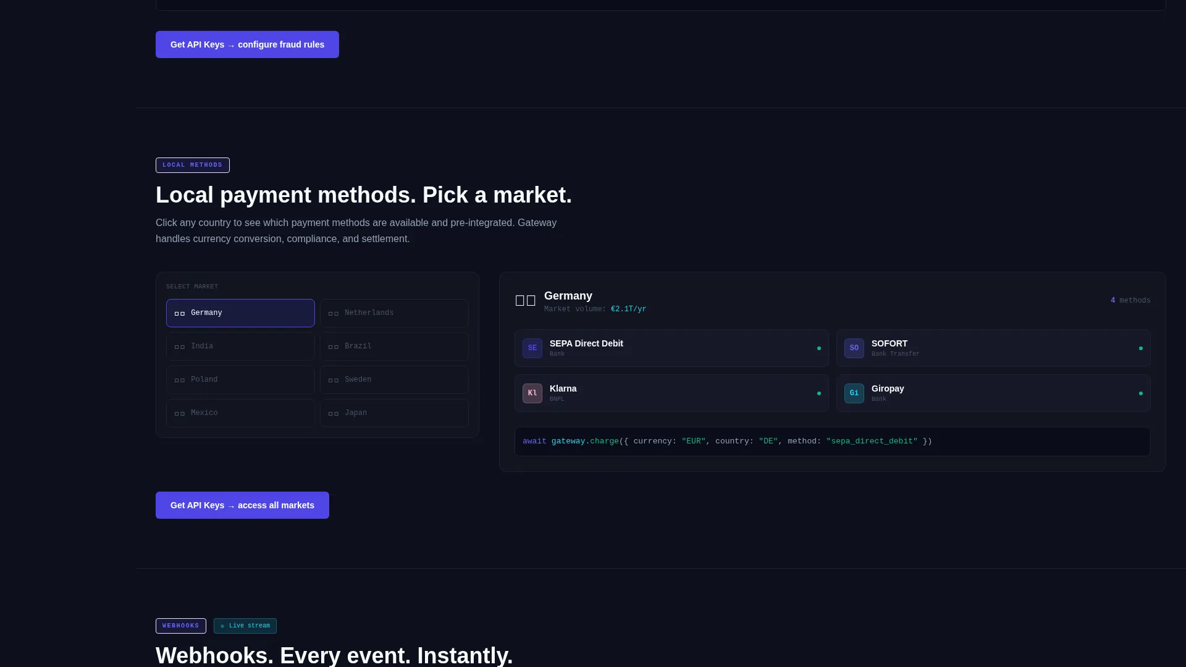Click Get API Keys access all markets button

[x=242, y=505]
